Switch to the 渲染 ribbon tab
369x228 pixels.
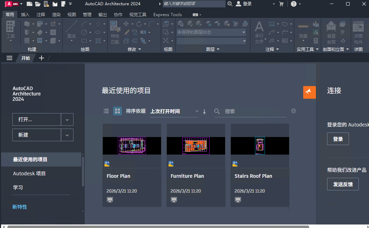tap(56, 14)
